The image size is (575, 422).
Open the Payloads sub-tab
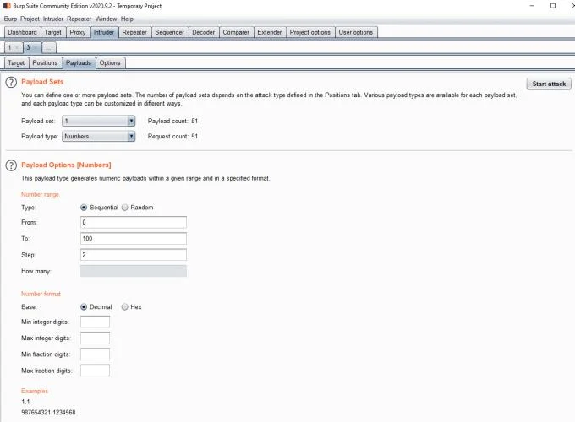(x=79, y=63)
